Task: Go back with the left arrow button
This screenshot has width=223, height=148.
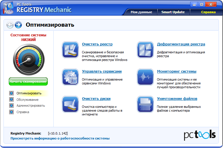Action: [10, 25]
